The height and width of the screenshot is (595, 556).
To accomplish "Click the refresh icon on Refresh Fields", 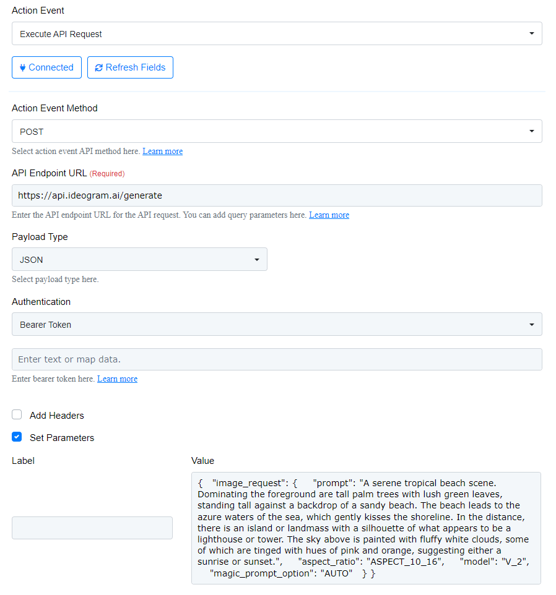I will coord(99,68).
